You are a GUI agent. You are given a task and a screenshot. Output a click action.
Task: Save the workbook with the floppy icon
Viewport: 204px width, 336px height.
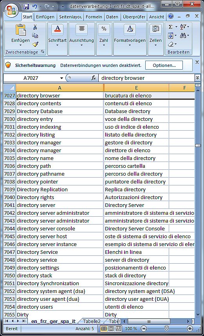26,6
